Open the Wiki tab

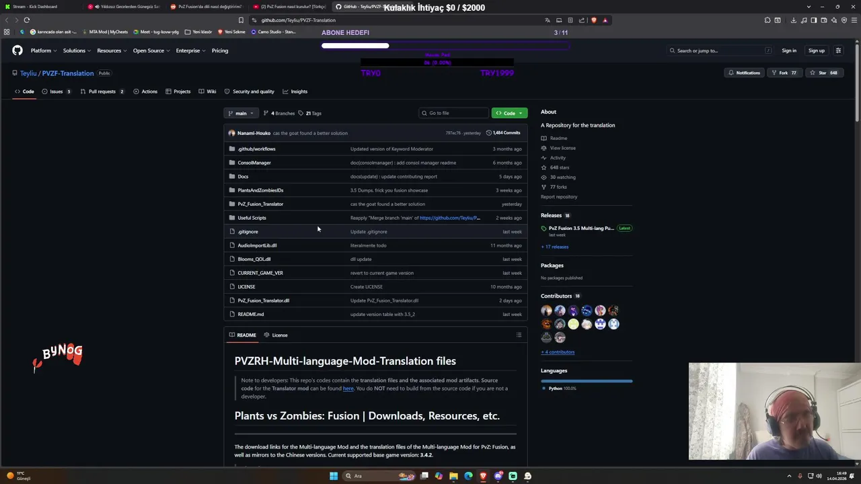(207, 91)
